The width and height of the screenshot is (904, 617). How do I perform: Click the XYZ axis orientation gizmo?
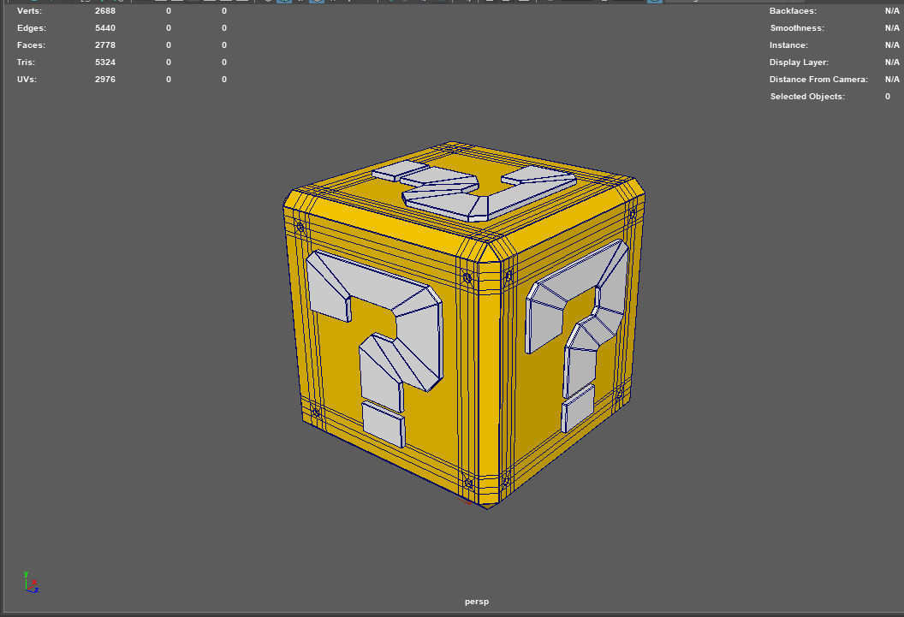pyautogui.click(x=31, y=583)
